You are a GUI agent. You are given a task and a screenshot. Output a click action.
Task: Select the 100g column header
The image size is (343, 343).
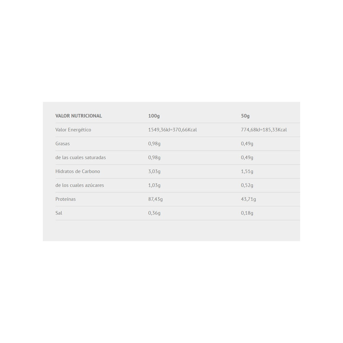coord(154,116)
